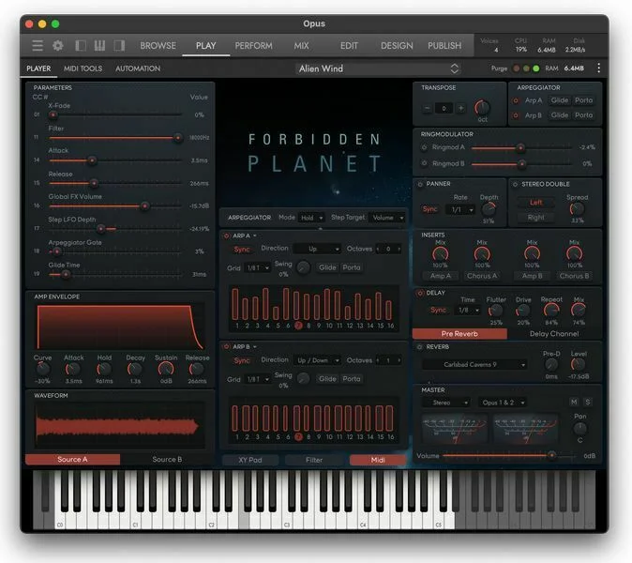Screen dimensions: 632x563
Task: Click the amp envelope Sustain knob
Action: coord(166,369)
